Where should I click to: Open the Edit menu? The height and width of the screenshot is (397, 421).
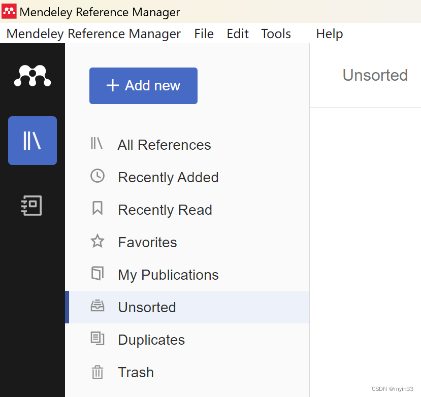coord(238,34)
